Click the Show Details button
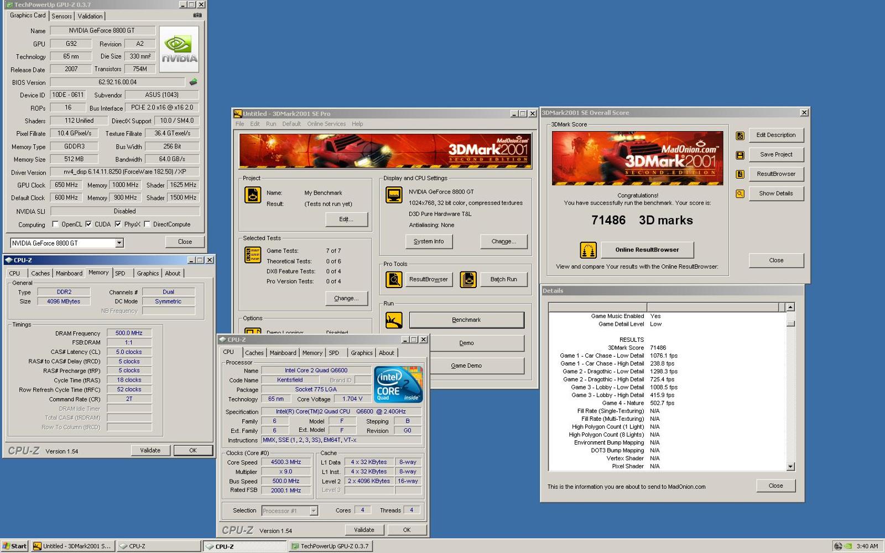Screen dimensions: 885x553 [776, 194]
